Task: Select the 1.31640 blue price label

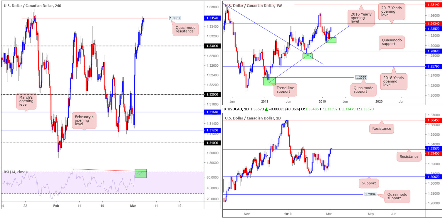Action: [212, 112]
